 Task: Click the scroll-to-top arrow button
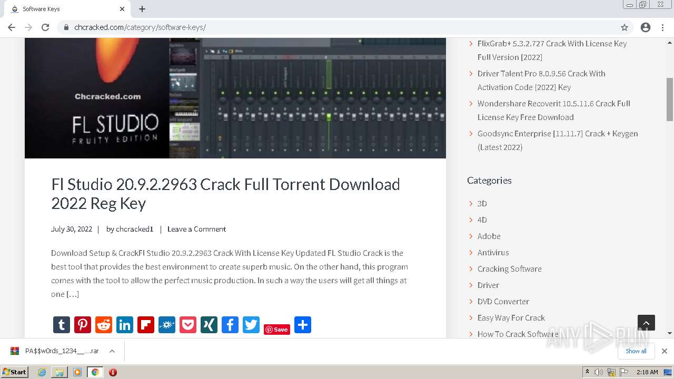[646, 323]
